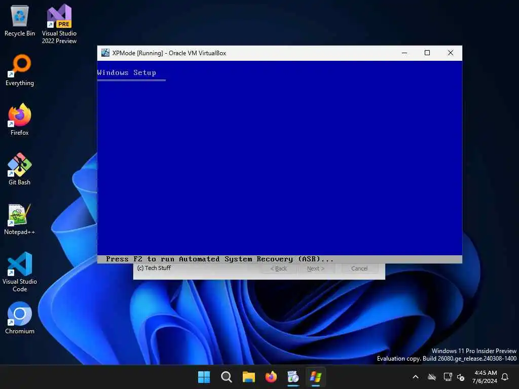The image size is (519, 389).
Task: Close the XPMode VirtualBox window
Action: [451, 53]
